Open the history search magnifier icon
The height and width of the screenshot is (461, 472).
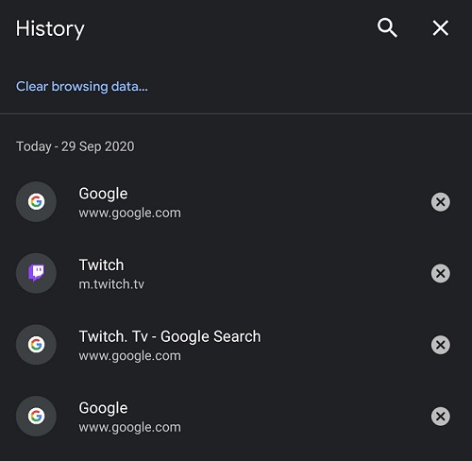coord(387,28)
